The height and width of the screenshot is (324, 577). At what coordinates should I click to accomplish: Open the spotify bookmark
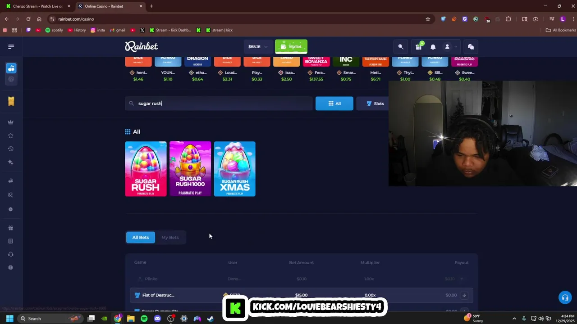(x=54, y=30)
